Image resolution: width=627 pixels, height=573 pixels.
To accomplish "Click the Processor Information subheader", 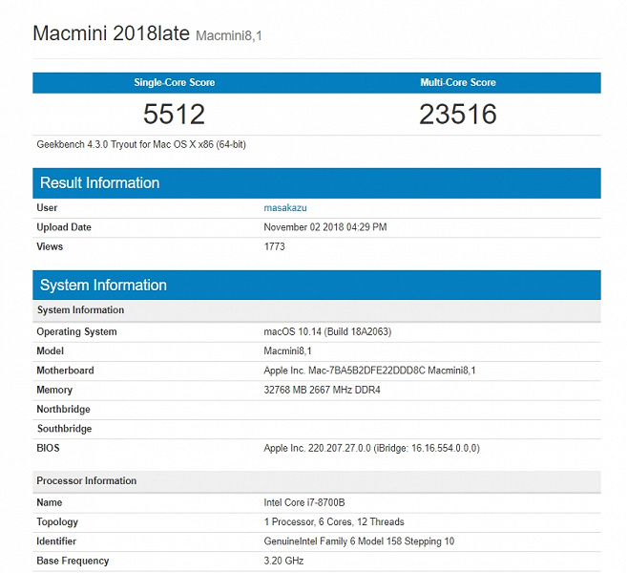I will pyautogui.click(x=317, y=481).
